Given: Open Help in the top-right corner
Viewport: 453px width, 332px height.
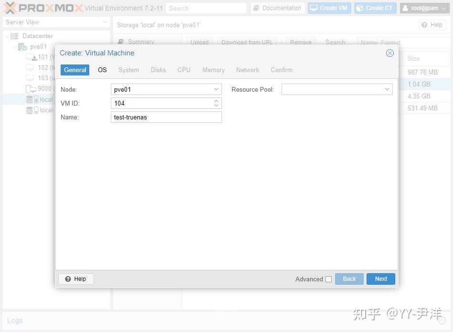Looking at the screenshot, I should pyautogui.click(x=432, y=25).
